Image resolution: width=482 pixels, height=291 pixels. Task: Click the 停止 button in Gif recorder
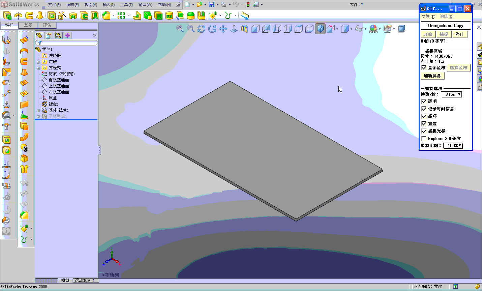coord(459,34)
